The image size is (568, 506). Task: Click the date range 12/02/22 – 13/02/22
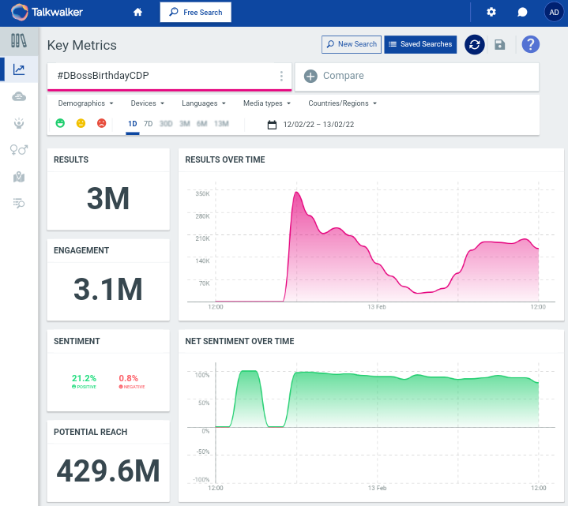(x=318, y=125)
